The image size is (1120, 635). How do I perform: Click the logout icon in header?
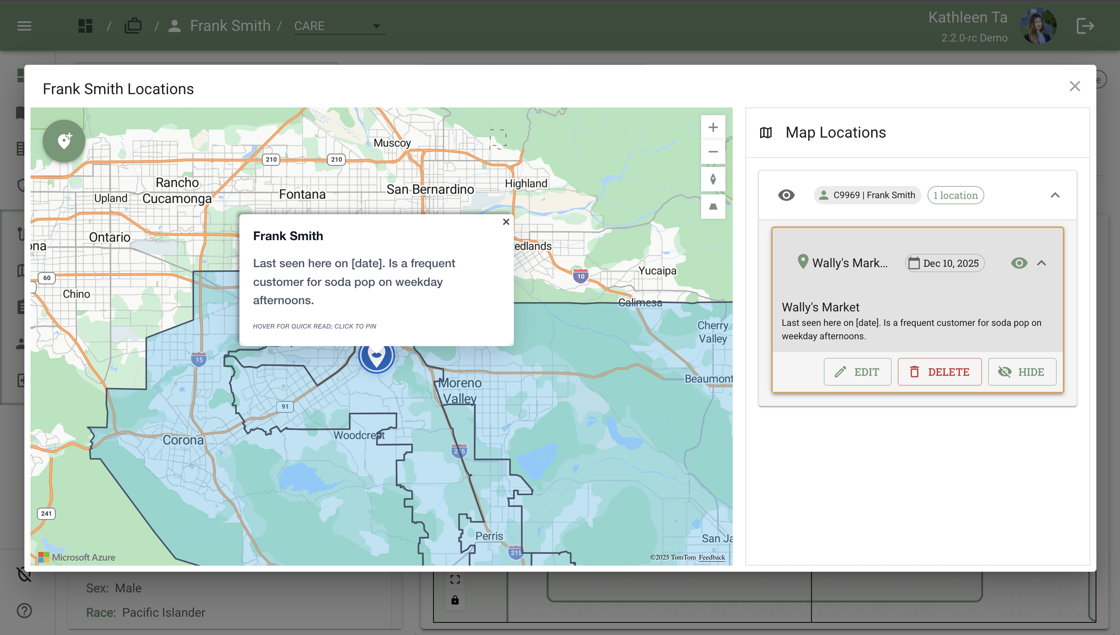pyautogui.click(x=1085, y=26)
